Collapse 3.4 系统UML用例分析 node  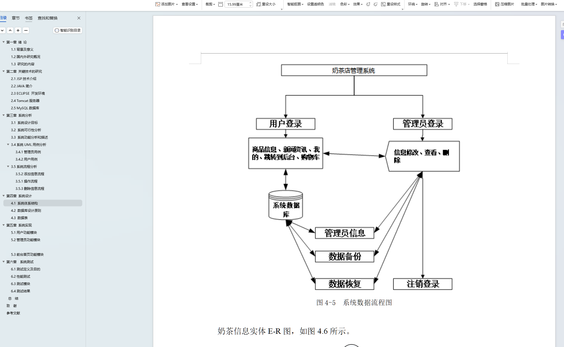8,144
